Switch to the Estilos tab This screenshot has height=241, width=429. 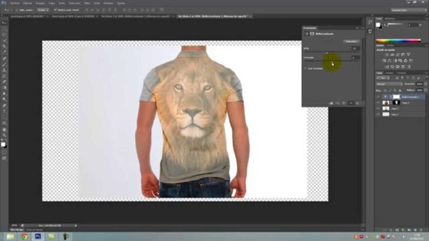coord(390,45)
